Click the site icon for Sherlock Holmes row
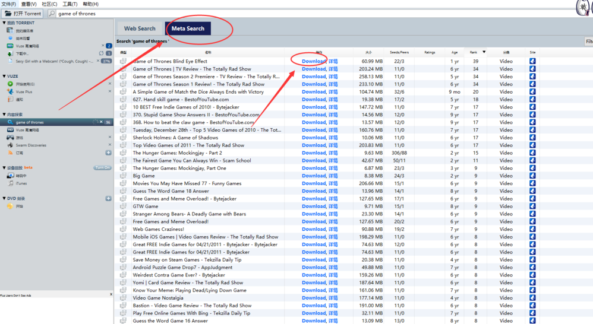593x324 pixels. pos(532,138)
